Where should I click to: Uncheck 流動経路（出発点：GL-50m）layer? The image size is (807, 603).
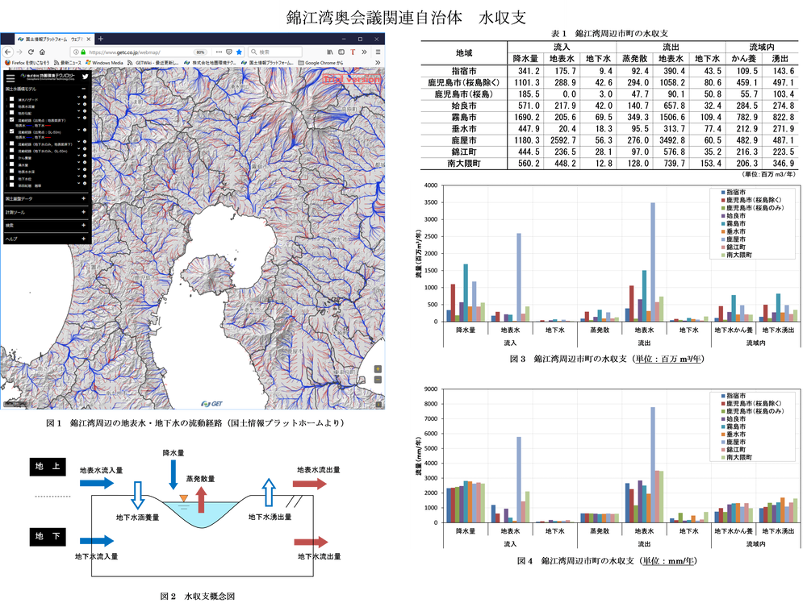pos(12,131)
